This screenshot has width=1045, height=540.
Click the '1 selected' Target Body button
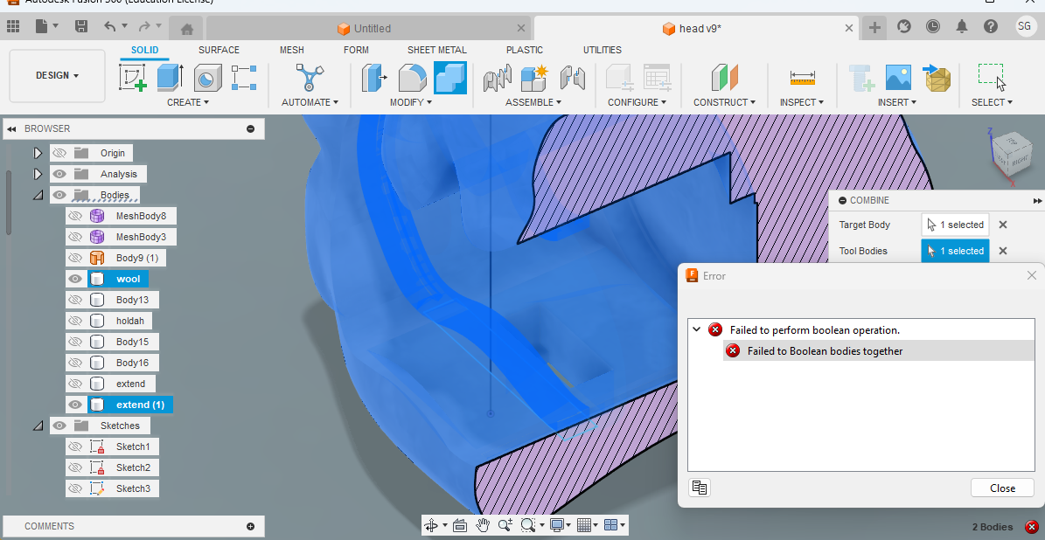pos(955,225)
